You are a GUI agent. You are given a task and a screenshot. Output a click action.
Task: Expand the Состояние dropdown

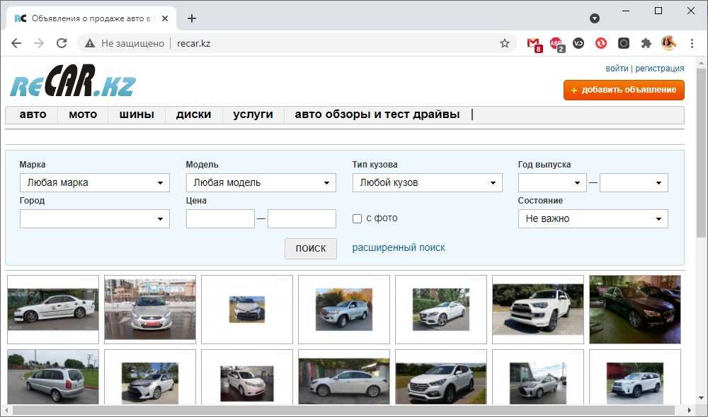coord(593,219)
